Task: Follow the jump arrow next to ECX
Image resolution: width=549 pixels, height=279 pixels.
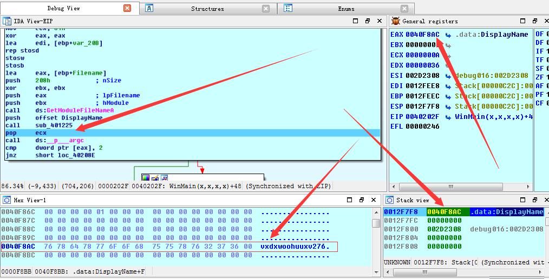Action: point(448,55)
